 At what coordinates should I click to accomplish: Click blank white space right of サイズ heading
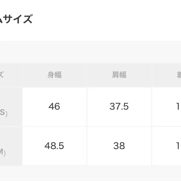click(104, 20)
